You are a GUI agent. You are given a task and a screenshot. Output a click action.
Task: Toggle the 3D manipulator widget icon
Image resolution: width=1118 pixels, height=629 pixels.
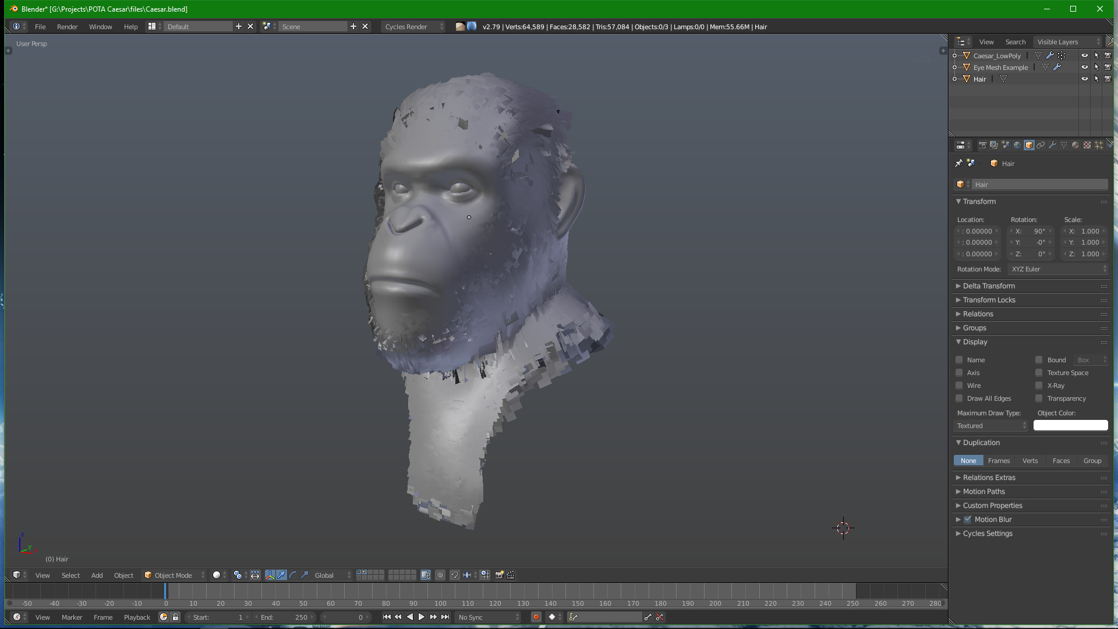click(270, 575)
